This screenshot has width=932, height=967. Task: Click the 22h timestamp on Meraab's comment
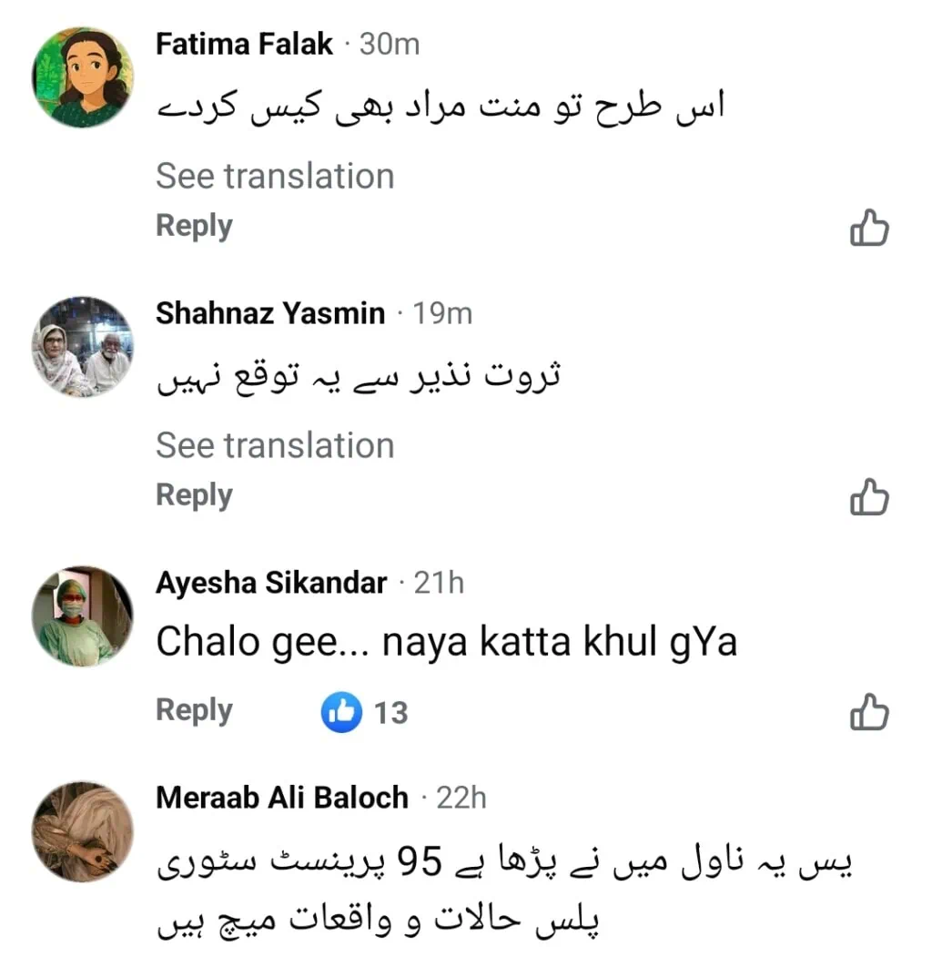(x=461, y=799)
